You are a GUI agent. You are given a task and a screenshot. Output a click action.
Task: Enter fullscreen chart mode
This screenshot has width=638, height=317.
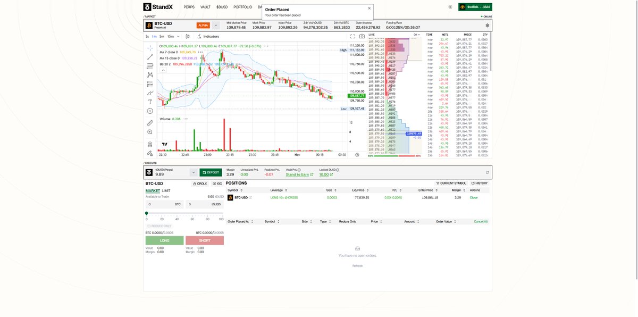352,37
